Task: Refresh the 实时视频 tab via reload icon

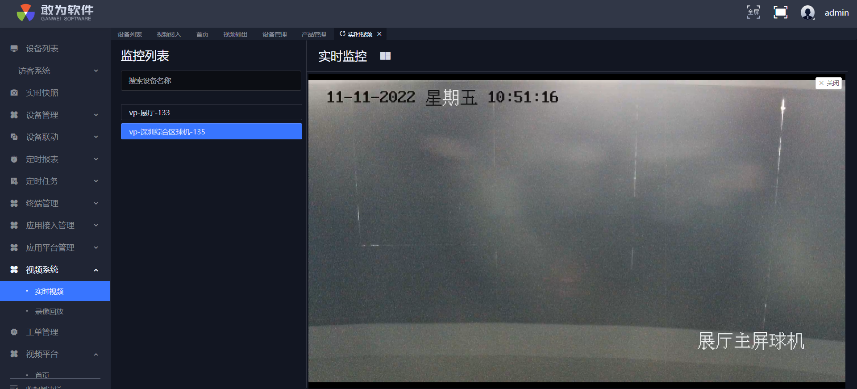Action: (342, 34)
